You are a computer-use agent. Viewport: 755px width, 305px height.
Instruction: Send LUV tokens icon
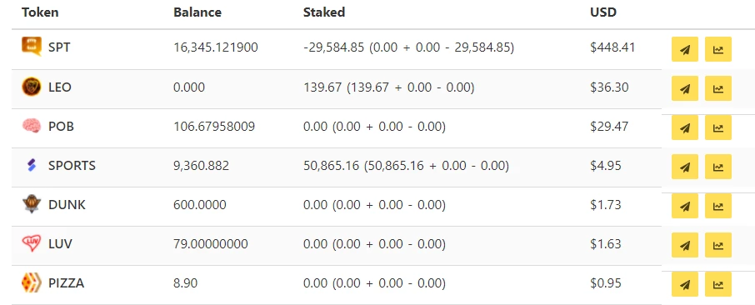click(685, 245)
